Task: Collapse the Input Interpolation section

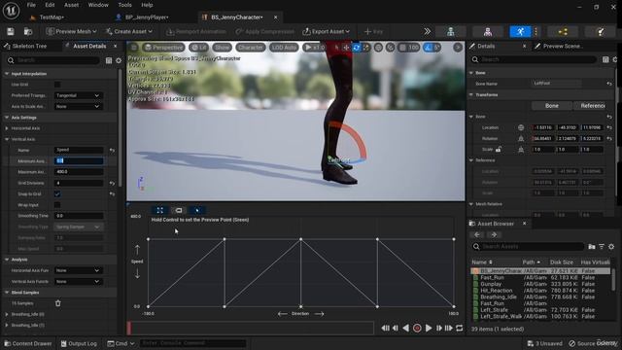Action: click(x=7, y=74)
